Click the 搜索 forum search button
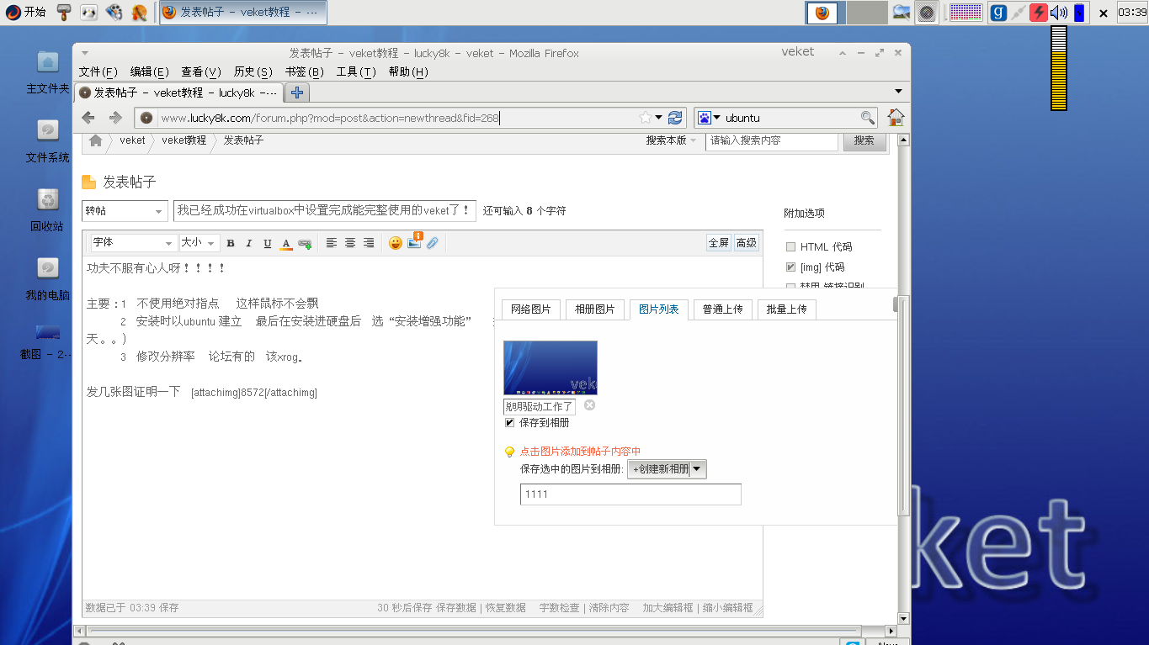The height and width of the screenshot is (645, 1149). click(864, 140)
